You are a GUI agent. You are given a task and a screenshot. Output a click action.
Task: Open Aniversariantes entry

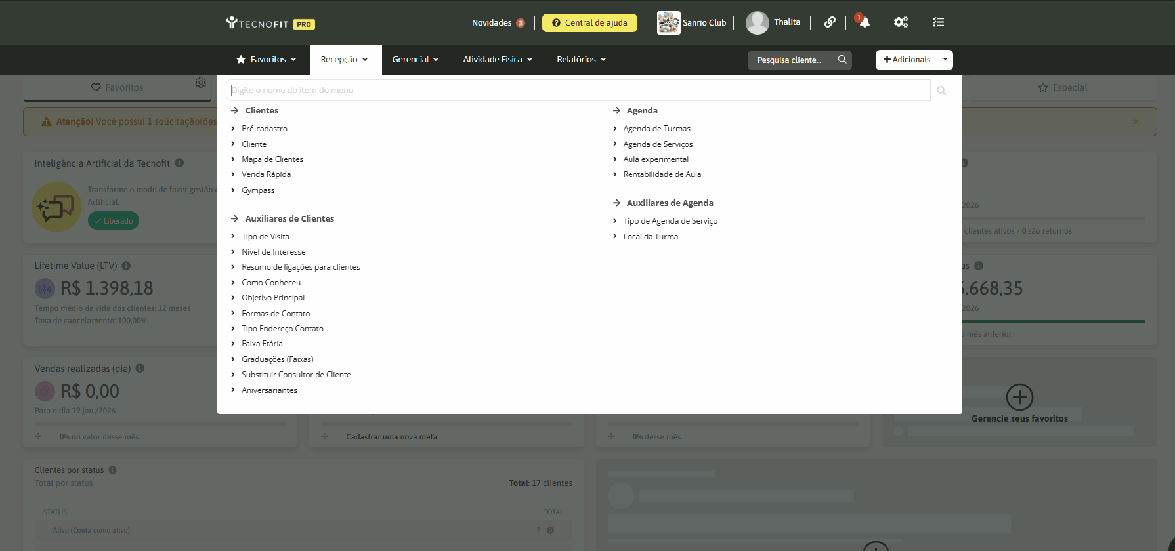(269, 390)
